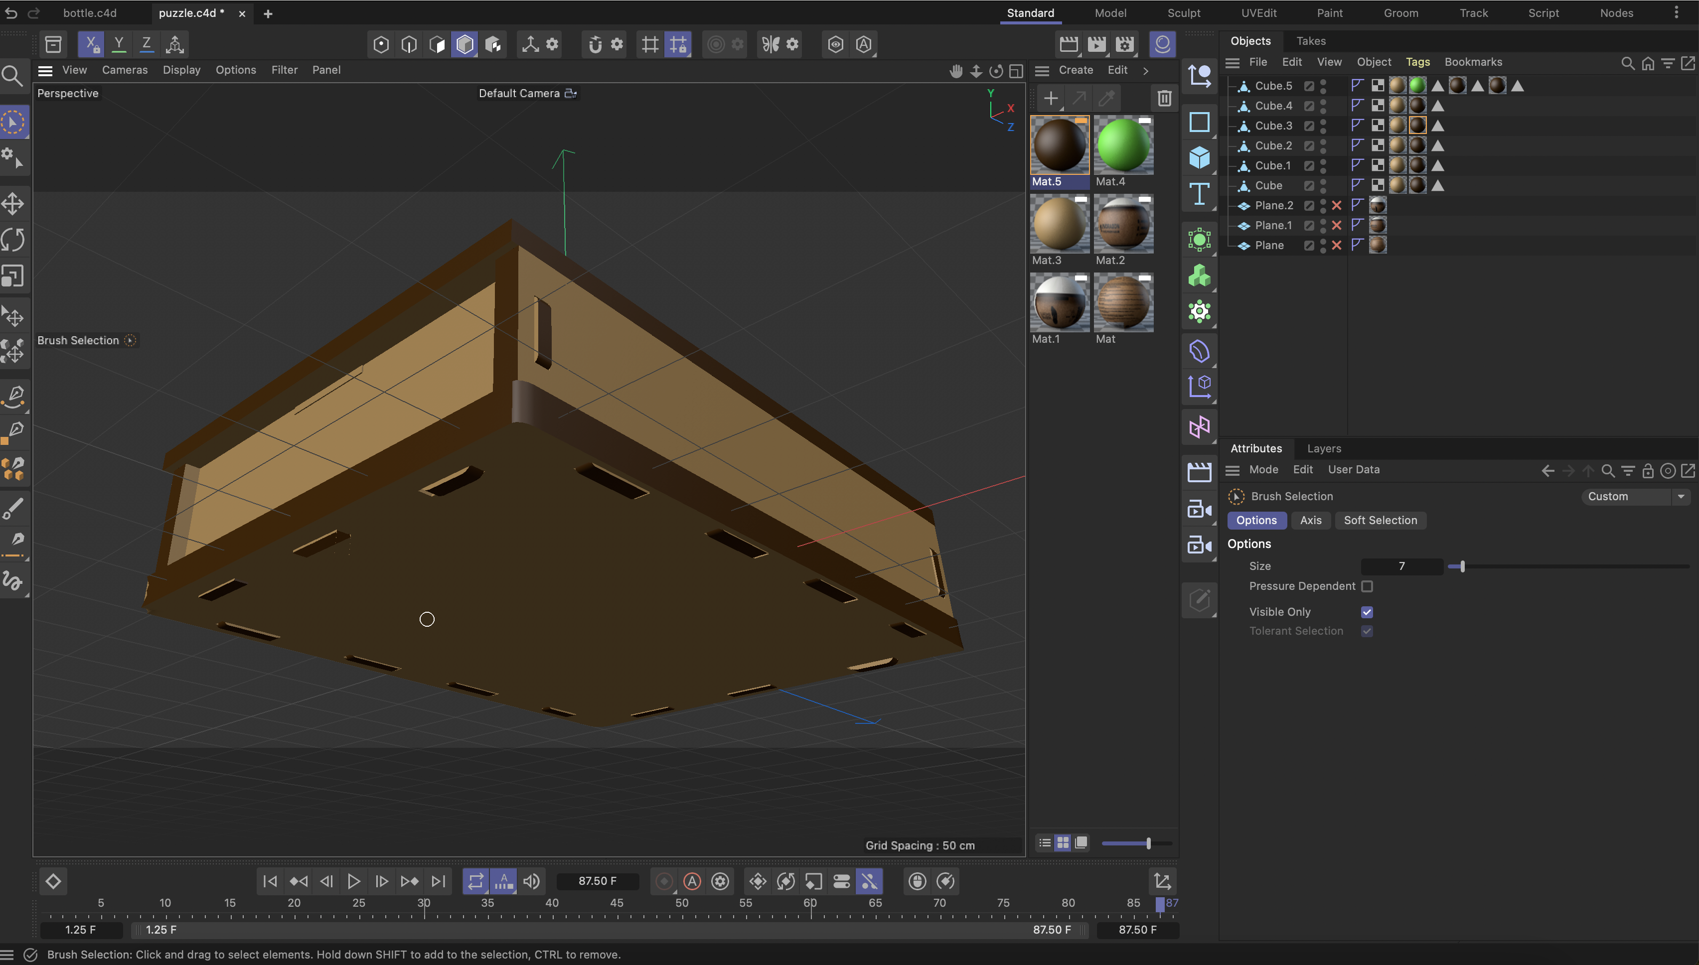The image size is (1699, 965).
Task: Enable the Snap magnet icon
Action: [595, 44]
